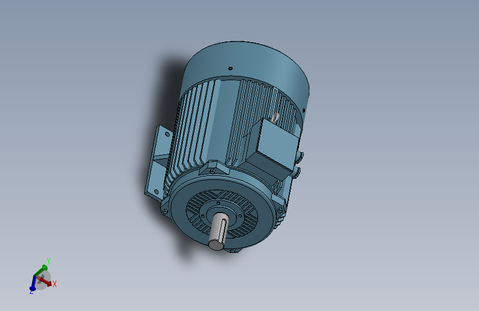Click the blue Z axis of the orientation triad

tap(33, 283)
